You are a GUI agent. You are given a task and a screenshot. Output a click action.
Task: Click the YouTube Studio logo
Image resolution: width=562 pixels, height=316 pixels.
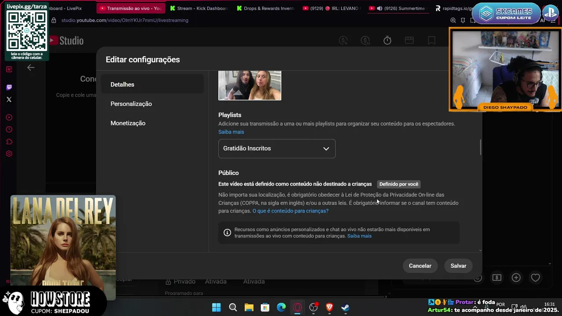(x=66, y=40)
